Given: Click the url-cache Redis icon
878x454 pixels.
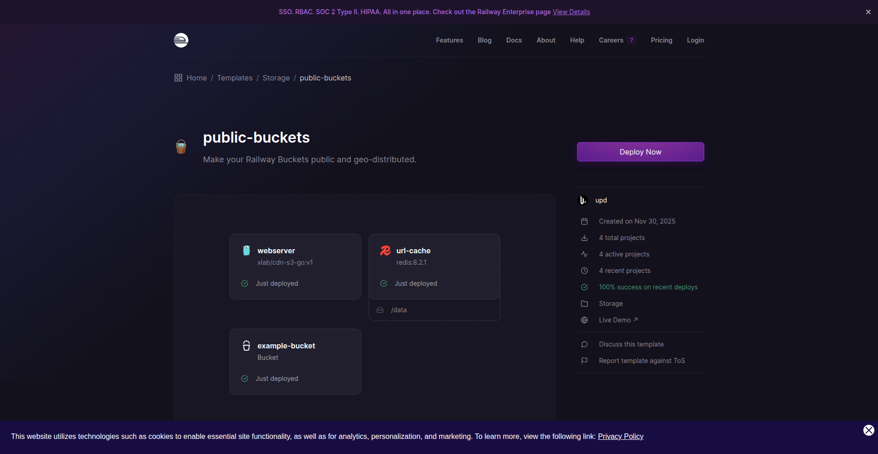Looking at the screenshot, I should [385, 250].
